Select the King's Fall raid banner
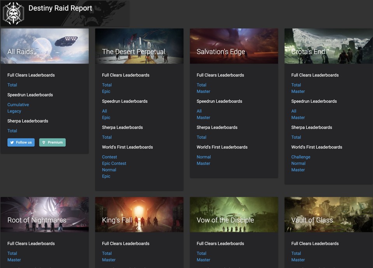This screenshot has width=373, height=268. [139, 214]
